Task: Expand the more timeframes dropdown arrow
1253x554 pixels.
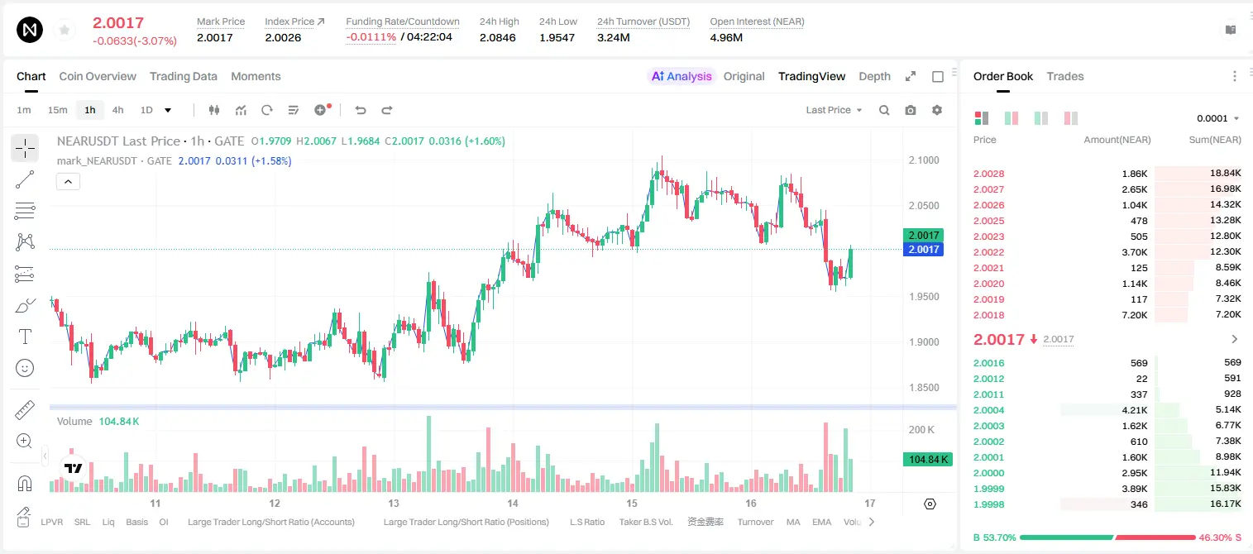Action: pos(168,110)
